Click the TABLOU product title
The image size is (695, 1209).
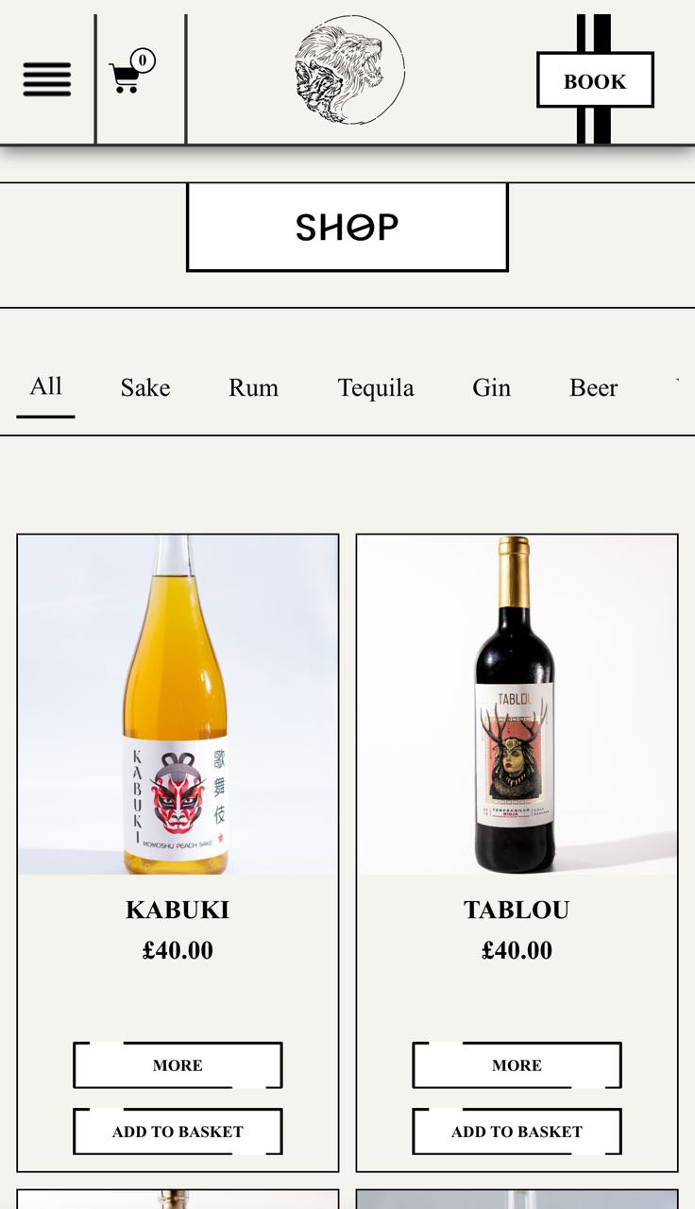click(x=517, y=910)
